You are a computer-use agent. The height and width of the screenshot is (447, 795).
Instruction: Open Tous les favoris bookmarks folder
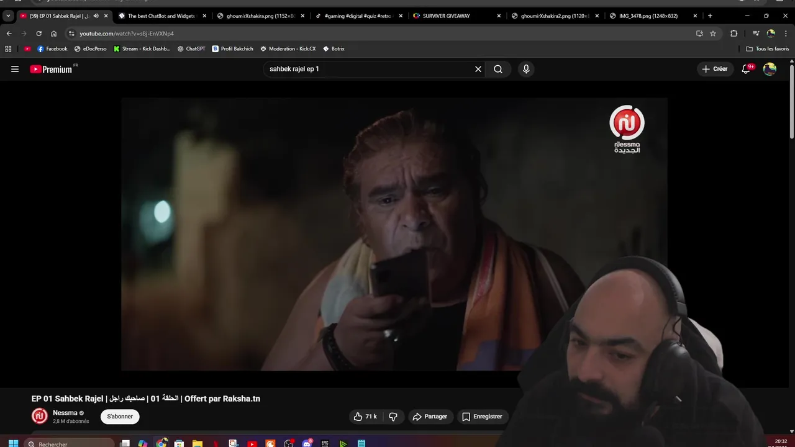[768, 48]
